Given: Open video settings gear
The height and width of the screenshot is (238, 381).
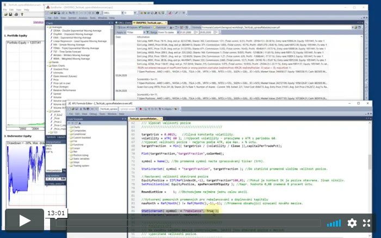Looking at the screenshot, I should (352, 223).
